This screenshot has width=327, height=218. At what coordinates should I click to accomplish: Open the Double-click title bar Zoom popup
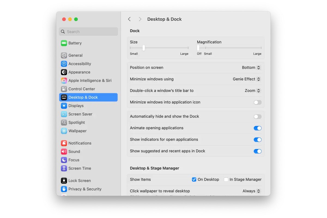252,91
